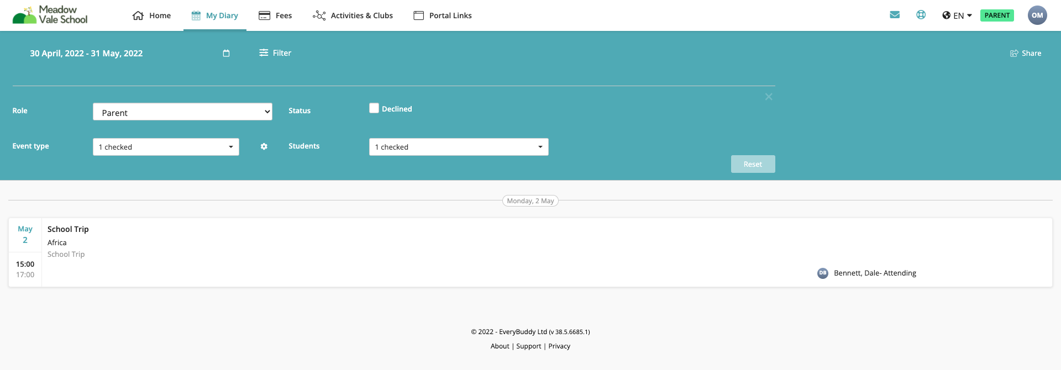This screenshot has height=370, width=1061.
Task: Open the Home page
Action: pos(152,15)
